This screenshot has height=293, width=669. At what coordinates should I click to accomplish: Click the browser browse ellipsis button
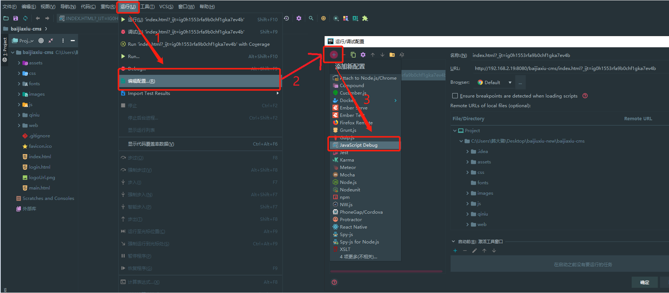[x=520, y=82]
